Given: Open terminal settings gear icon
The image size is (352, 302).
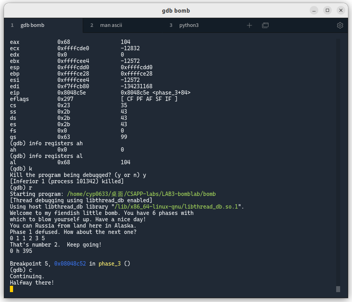Looking at the screenshot, I should click(340, 25).
